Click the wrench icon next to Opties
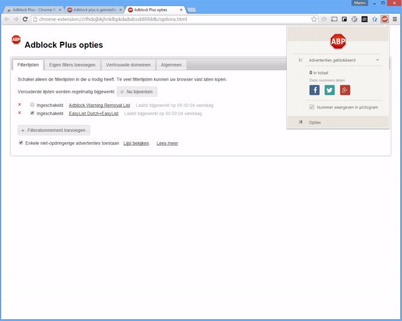Image resolution: width=402 pixels, height=321 pixels. point(301,122)
